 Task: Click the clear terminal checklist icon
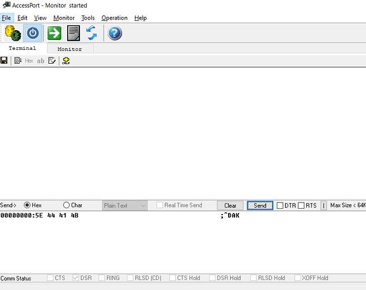click(x=52, y=60)
